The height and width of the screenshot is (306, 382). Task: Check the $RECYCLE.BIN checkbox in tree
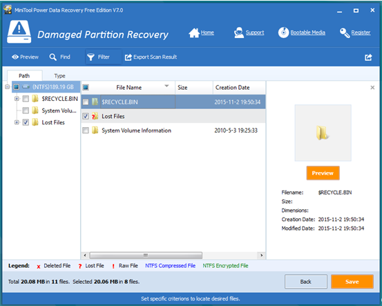point(26,99)
